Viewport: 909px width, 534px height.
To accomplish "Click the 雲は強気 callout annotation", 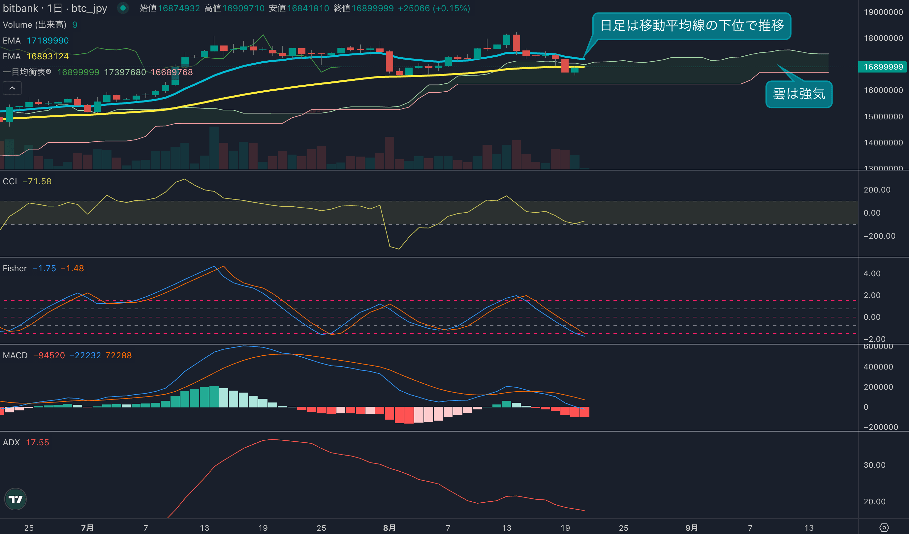I will pos(798,94).
